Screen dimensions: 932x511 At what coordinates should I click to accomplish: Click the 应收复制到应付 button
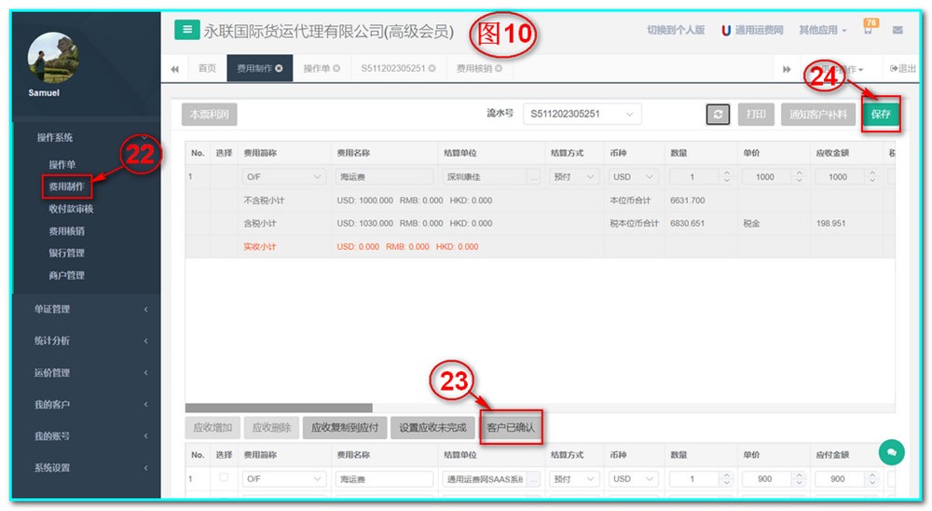344,428
